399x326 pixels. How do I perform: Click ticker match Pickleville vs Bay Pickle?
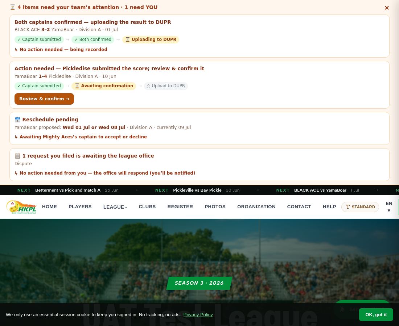tap(197, 190)
